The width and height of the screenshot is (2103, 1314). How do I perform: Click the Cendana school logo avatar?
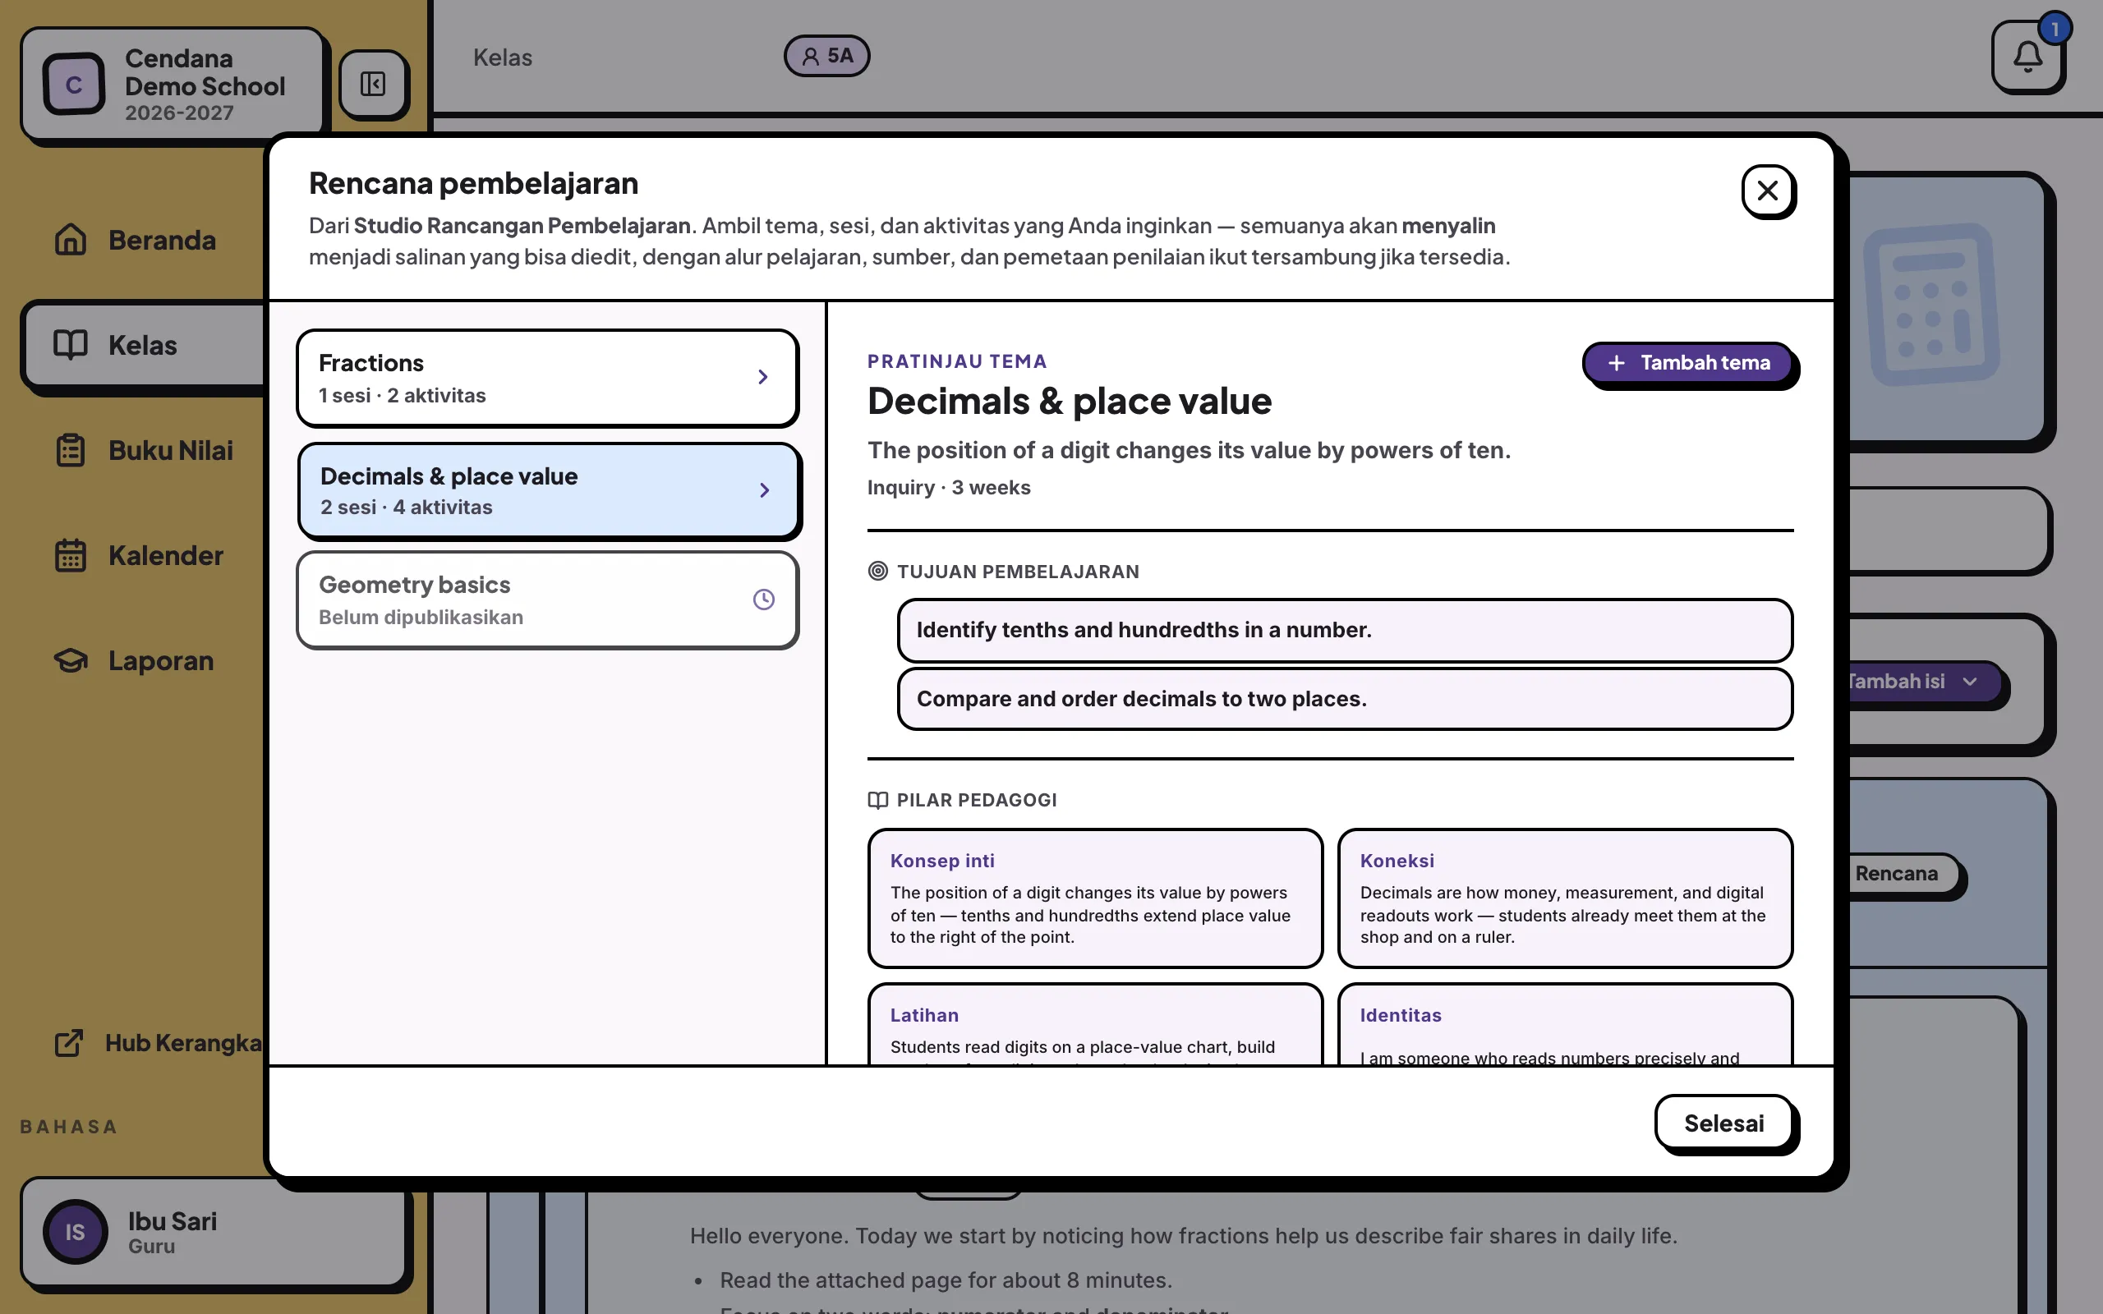[x=74, y=85]
